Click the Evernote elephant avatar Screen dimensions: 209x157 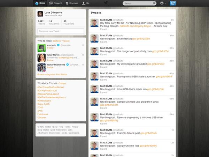pyautogui.click(x=41, y=48)
